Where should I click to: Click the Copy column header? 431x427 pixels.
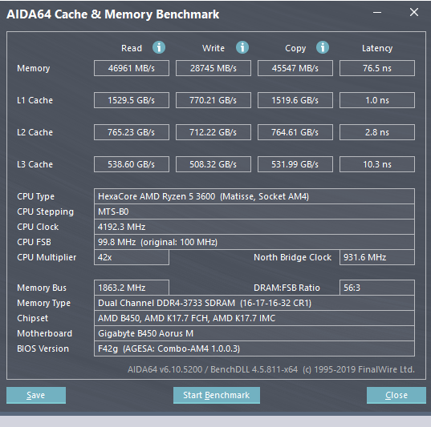pyautogui.click(x=295, y=48)
